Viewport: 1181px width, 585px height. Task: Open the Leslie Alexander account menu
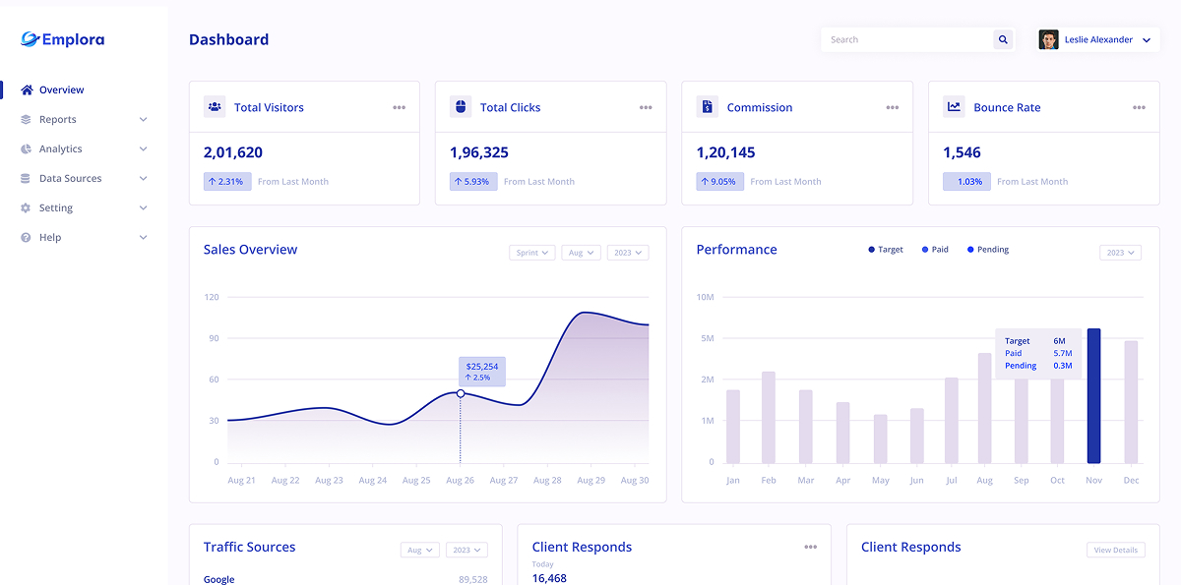tap(1097, 39)
